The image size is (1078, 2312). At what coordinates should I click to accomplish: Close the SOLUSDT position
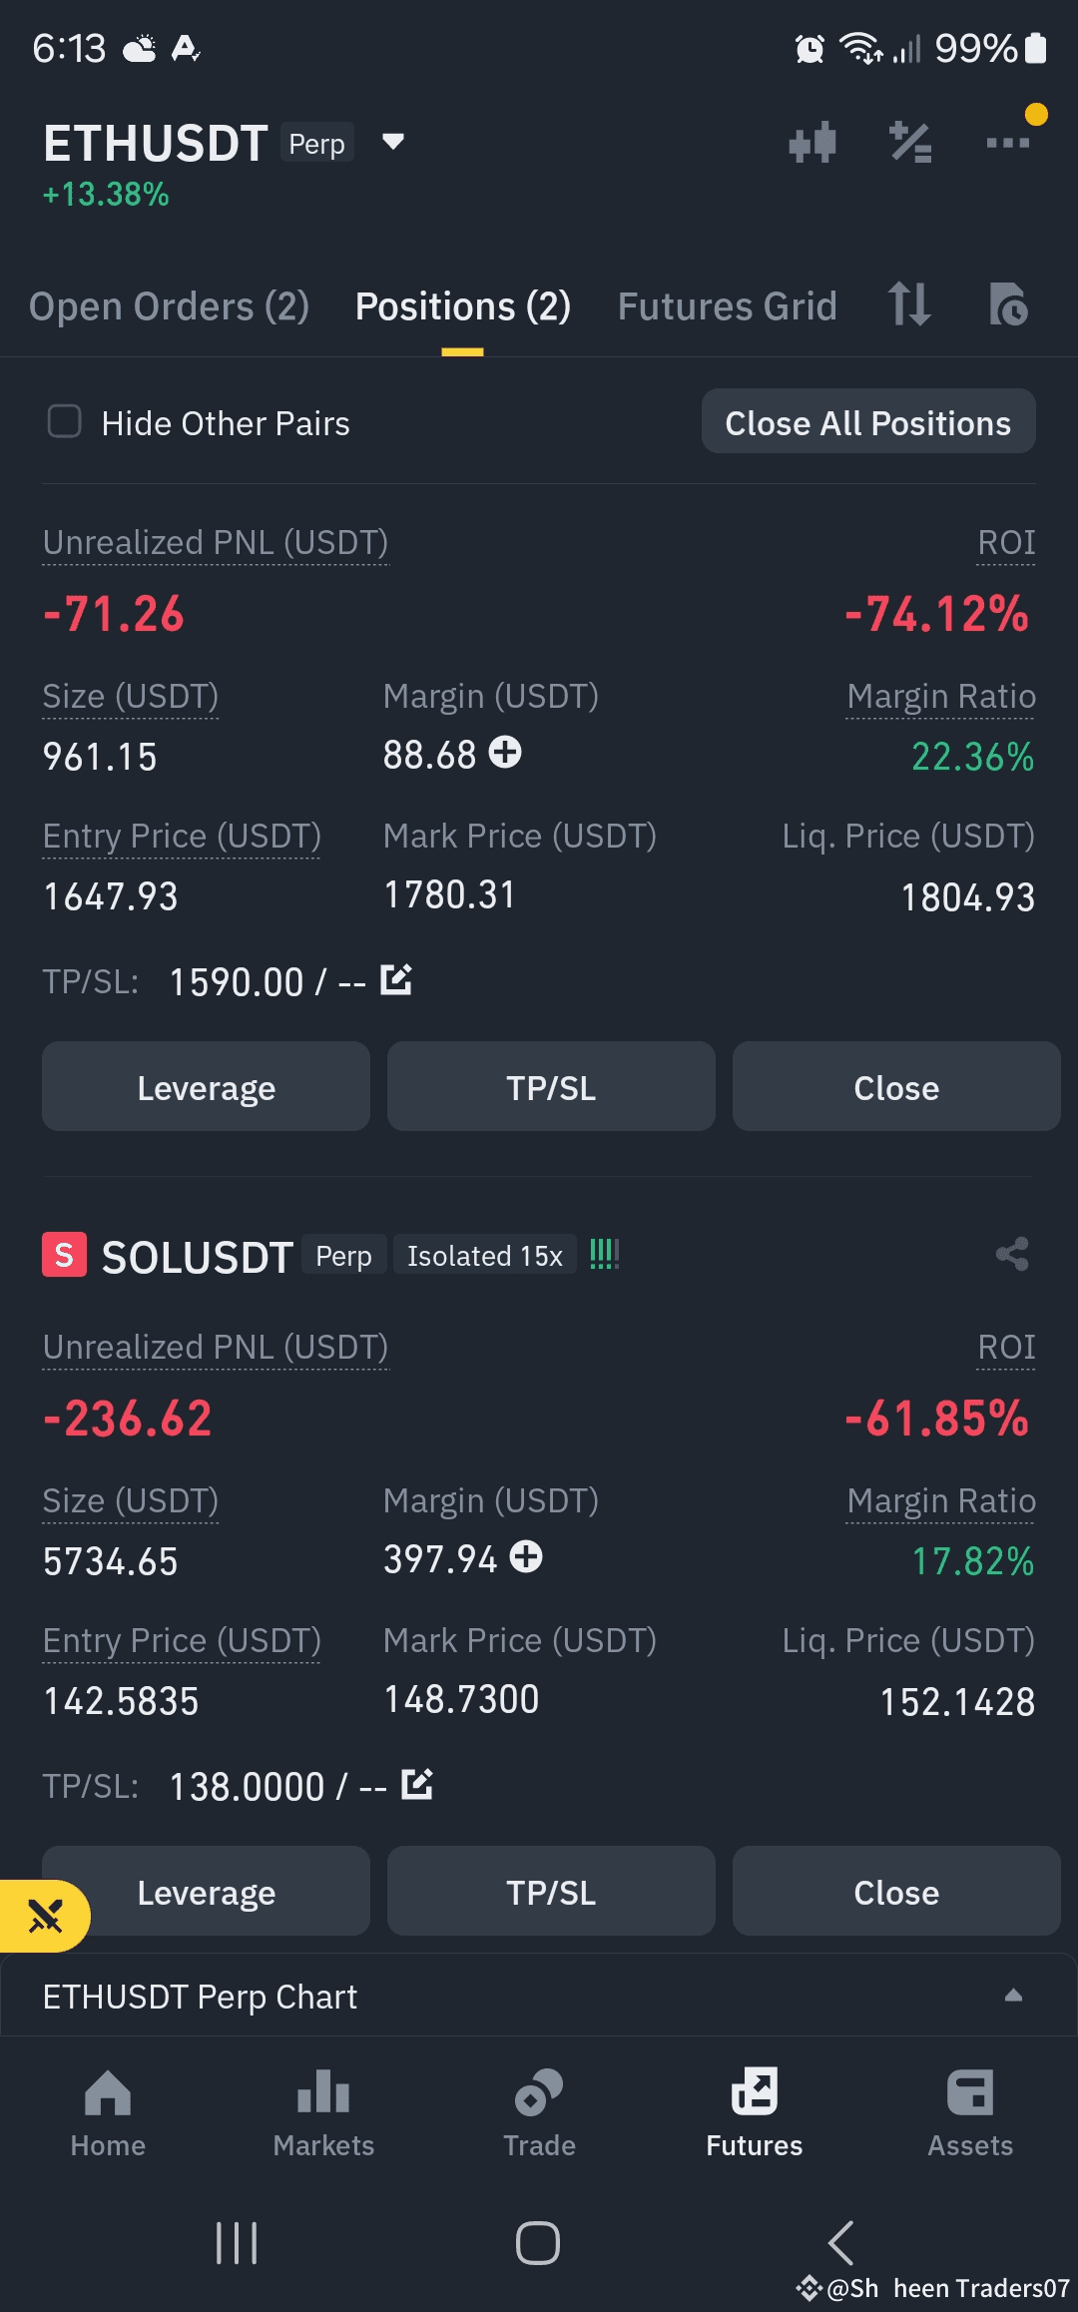(x=896, y=1892)
